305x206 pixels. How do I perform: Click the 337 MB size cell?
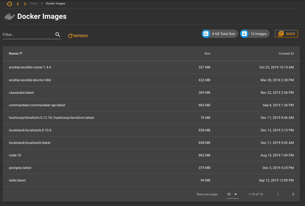tap(205, 67)
